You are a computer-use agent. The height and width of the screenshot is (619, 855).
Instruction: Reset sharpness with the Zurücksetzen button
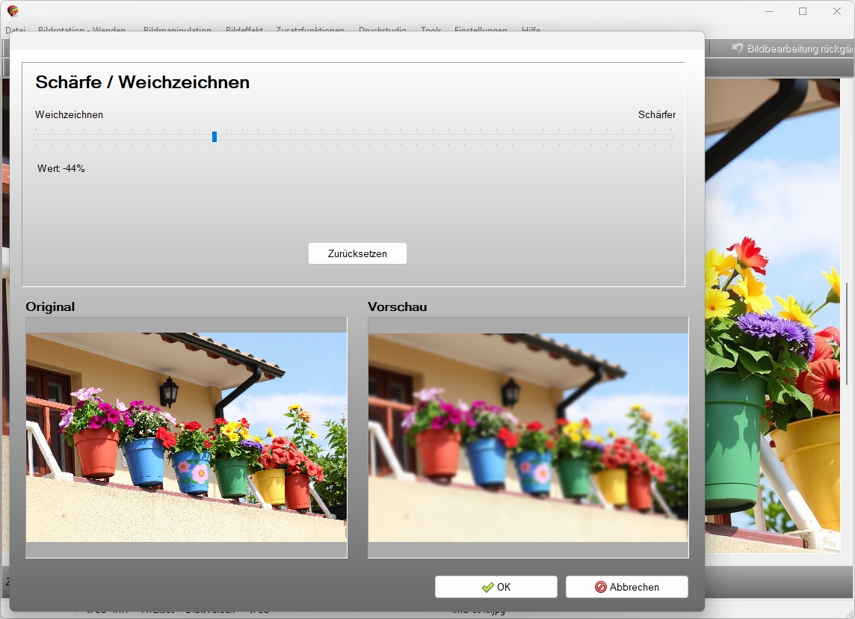[x=357, y=253]
